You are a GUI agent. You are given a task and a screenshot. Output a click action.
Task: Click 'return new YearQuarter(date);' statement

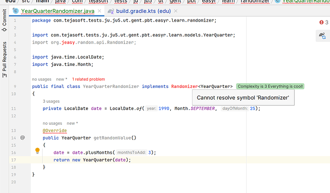pos(92,160)
